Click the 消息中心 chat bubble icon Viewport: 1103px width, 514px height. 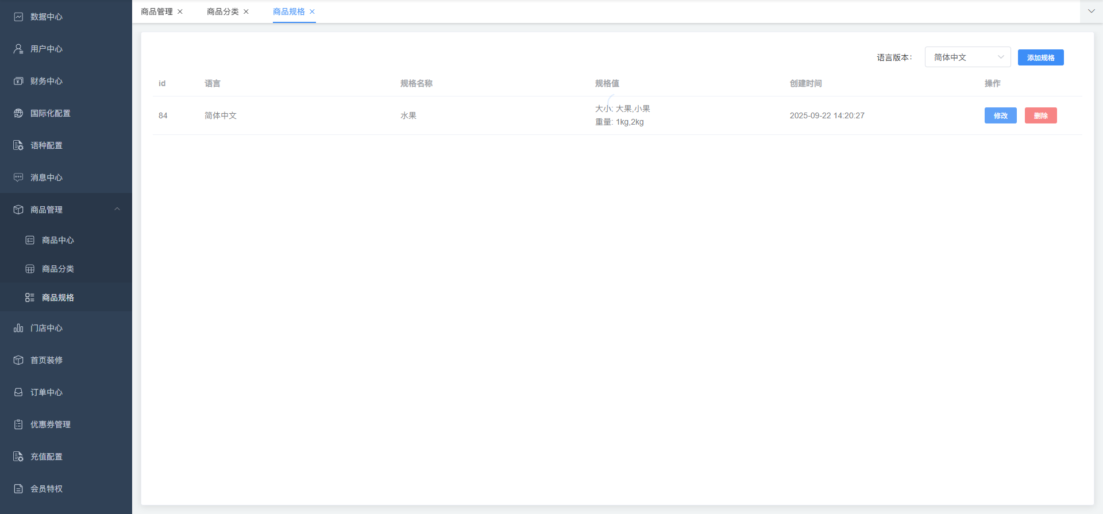click(x=18, y=177)
